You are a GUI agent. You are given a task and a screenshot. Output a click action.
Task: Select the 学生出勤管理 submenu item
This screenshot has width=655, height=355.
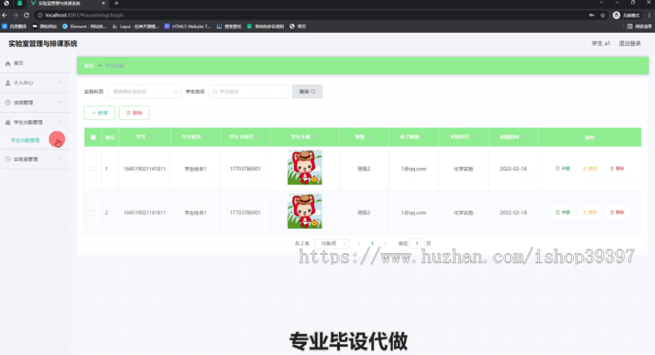click(25, 140)
